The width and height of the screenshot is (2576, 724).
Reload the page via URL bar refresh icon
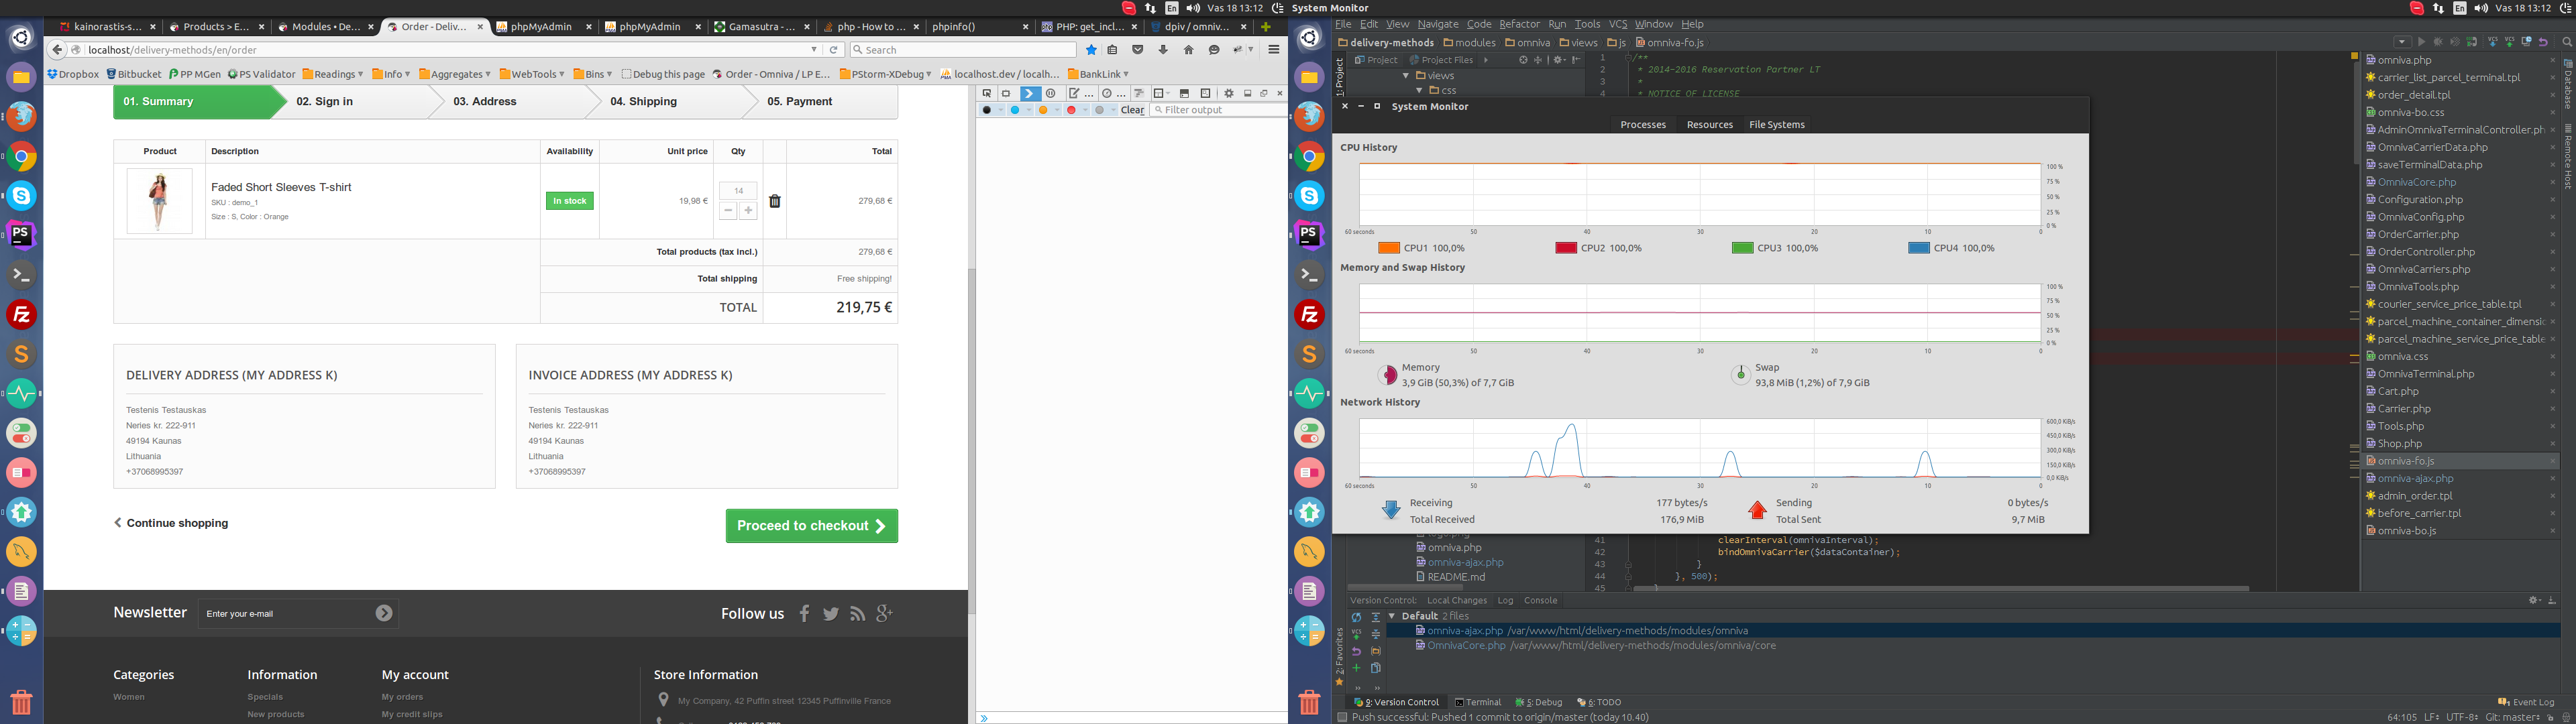click(x=834, y=50)
